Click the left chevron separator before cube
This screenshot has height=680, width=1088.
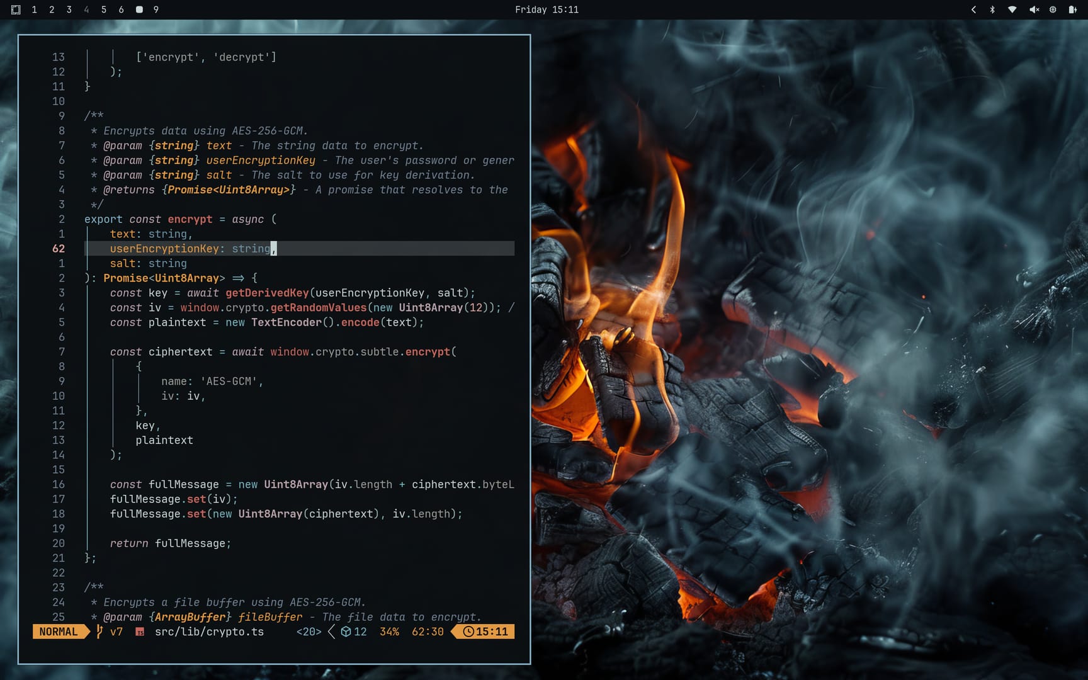coord(331,632)
